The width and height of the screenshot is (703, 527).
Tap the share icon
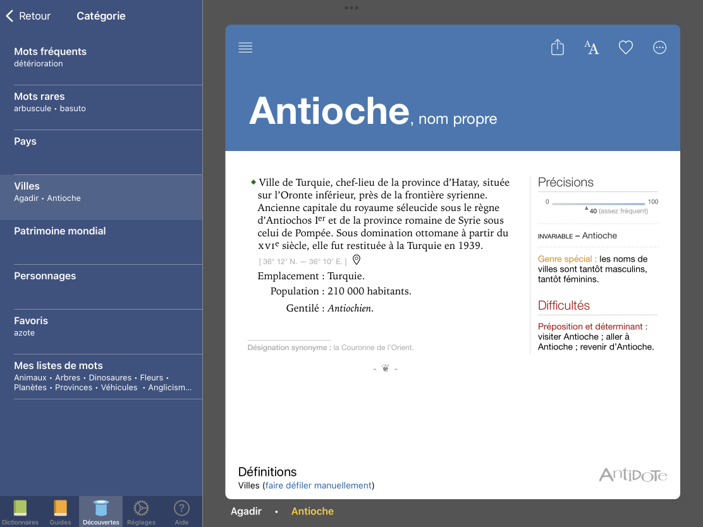coord(557,48)
